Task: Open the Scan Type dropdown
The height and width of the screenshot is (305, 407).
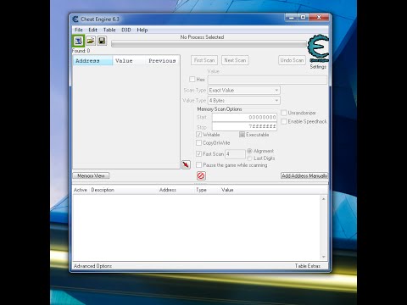Action: point(244,91)
